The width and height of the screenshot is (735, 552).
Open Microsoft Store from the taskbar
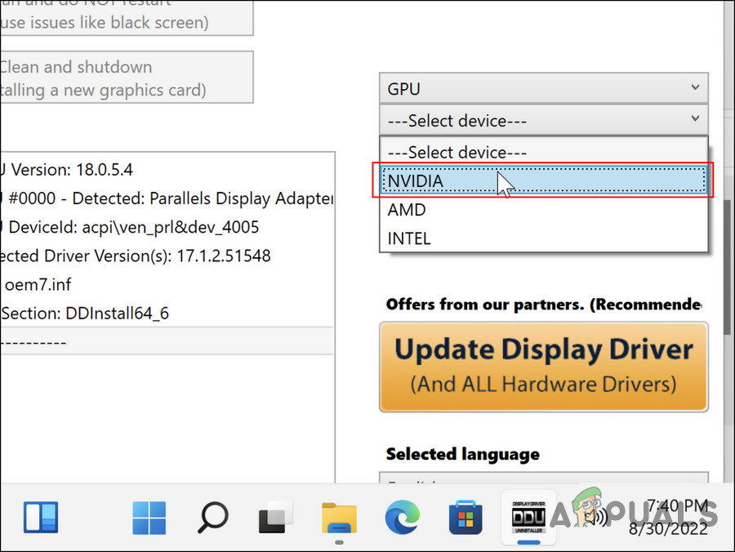pos(465,518)
